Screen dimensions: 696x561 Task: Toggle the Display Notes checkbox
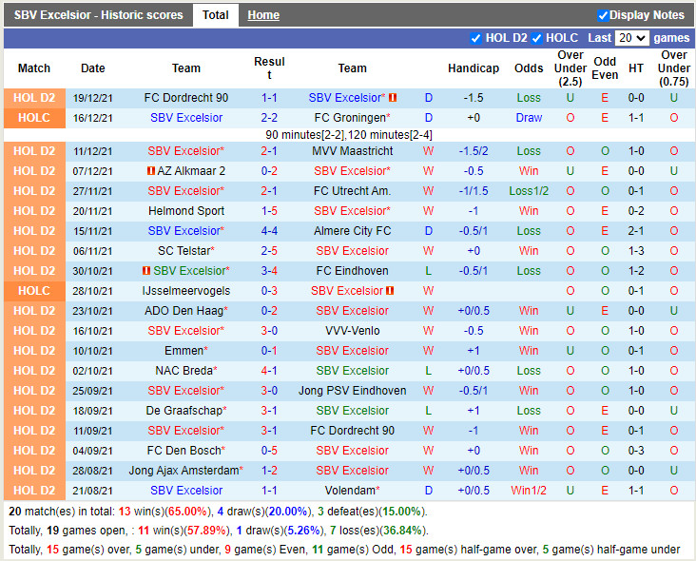click(x=602, y=15)
